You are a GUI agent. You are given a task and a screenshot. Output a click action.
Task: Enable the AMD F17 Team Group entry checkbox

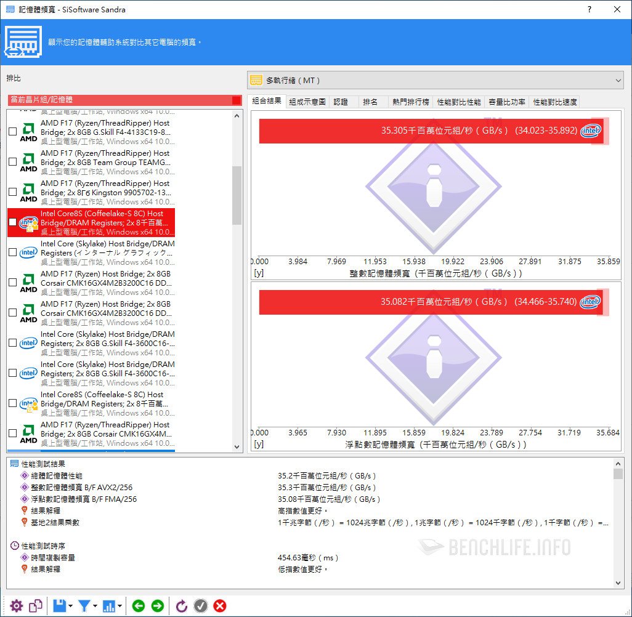coord(13,162)
